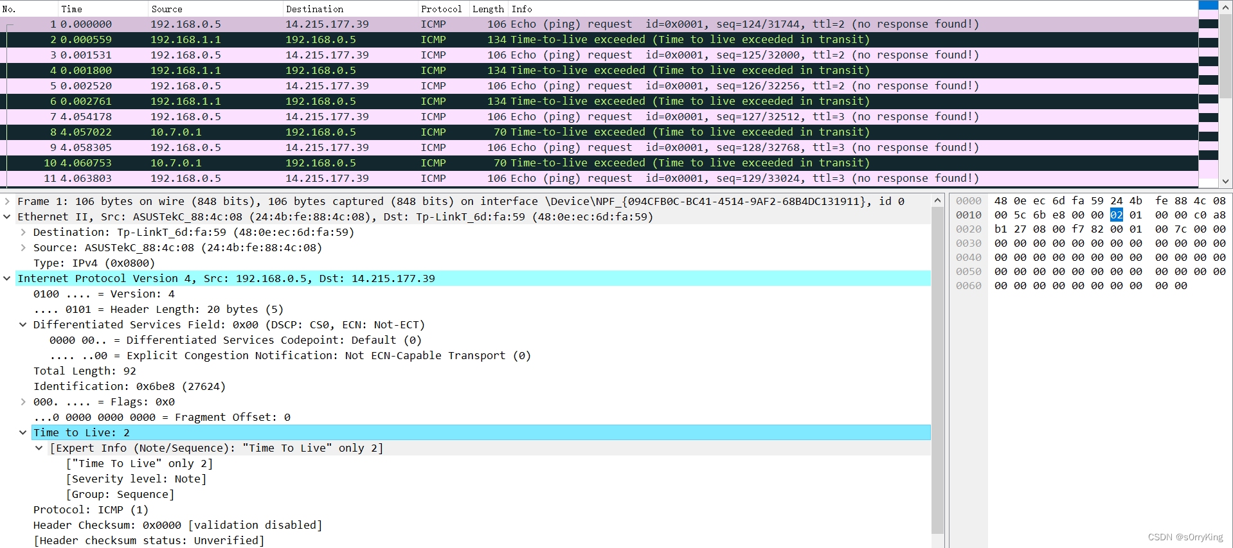Screen dimensions: 1233x548
Task: Sort by Length column header
Action: pos(489,9)
